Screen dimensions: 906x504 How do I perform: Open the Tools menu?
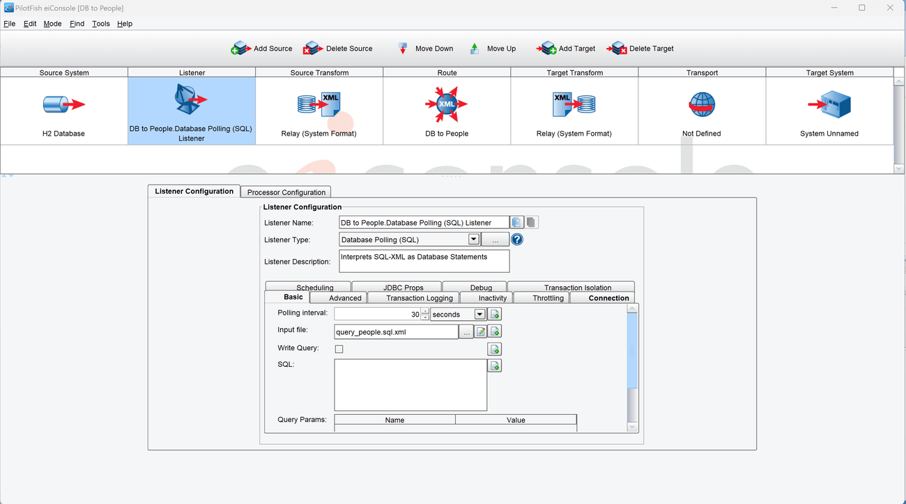click(x=101, y=24)
